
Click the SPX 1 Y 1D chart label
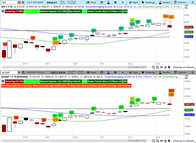point(7,7)
